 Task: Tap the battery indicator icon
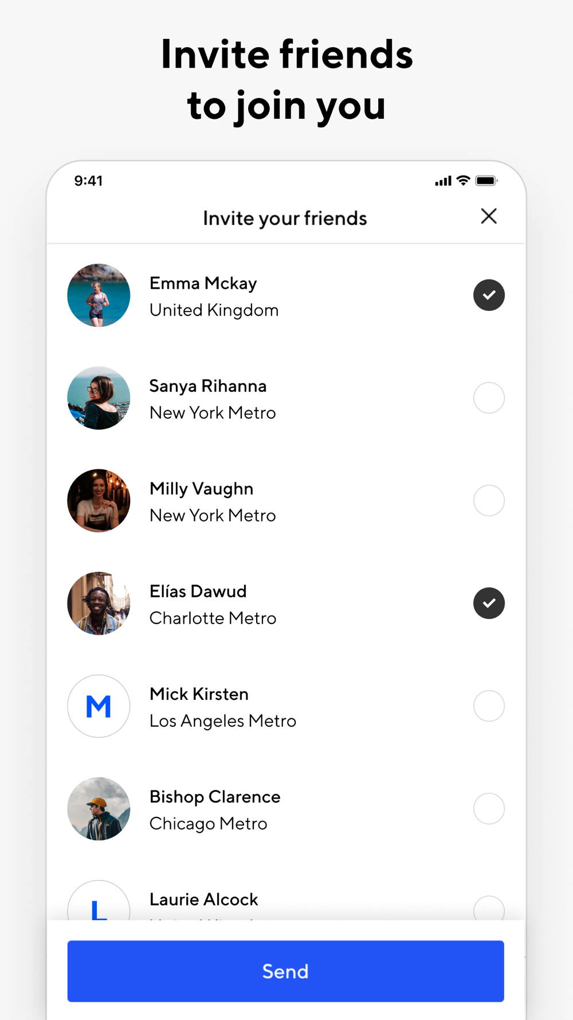pos(486,181)
